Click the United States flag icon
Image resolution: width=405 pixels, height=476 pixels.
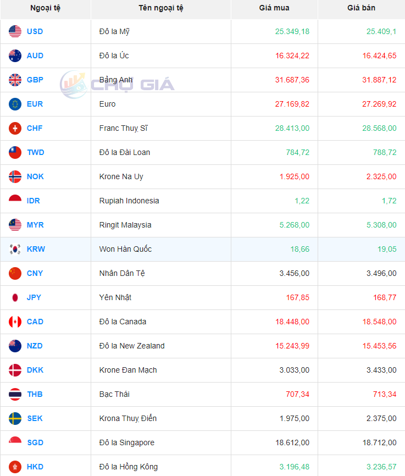(x=15, y=31)
